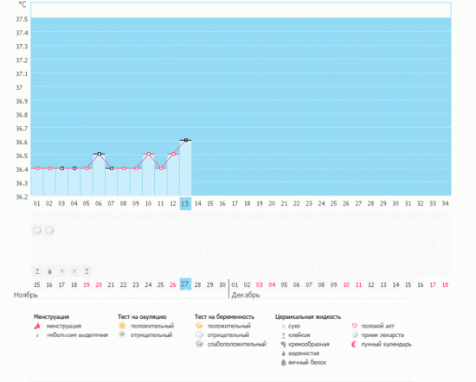Click the watery fluid drop icon on November 16
The height and width of the screenshot is (382, 476).
point(49,271)
